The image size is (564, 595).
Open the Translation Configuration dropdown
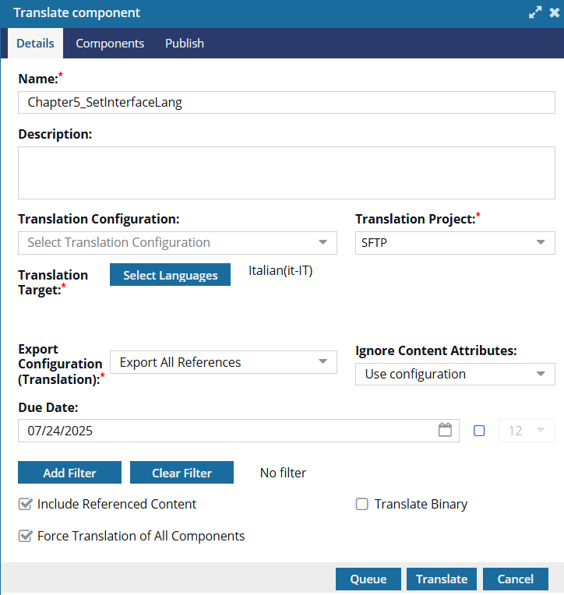(x=178, y=243)
